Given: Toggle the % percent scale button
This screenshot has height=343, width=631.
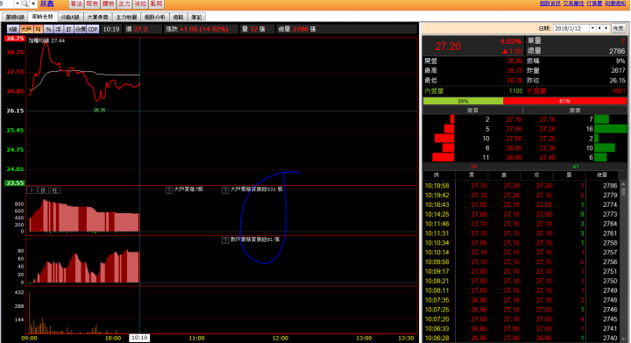Looking at the screenshot, I should point(49,29).
